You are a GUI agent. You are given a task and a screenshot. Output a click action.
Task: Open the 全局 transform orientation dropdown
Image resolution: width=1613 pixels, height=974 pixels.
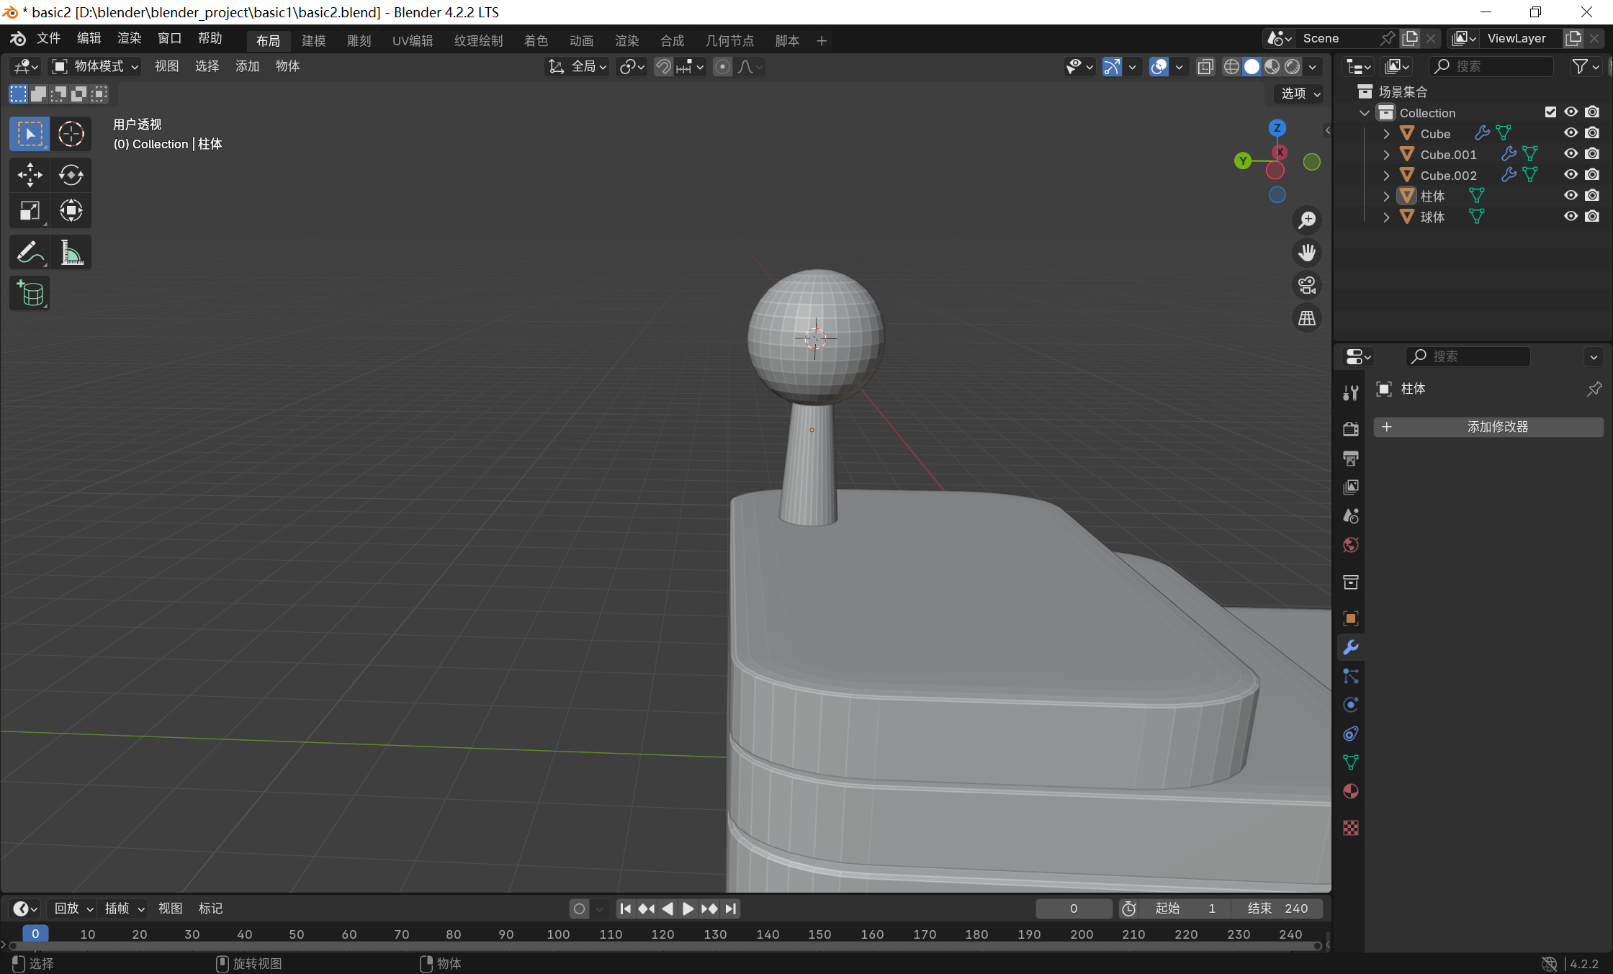click(578, 66)
